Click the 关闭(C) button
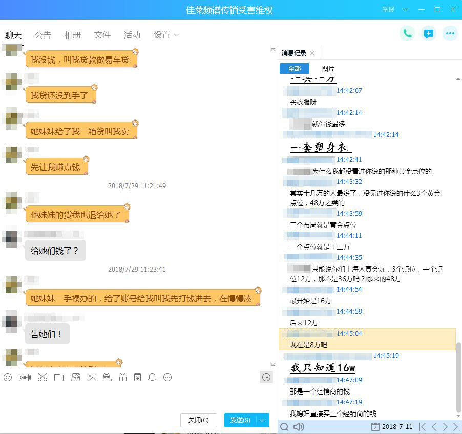 (x=199, y=420)
